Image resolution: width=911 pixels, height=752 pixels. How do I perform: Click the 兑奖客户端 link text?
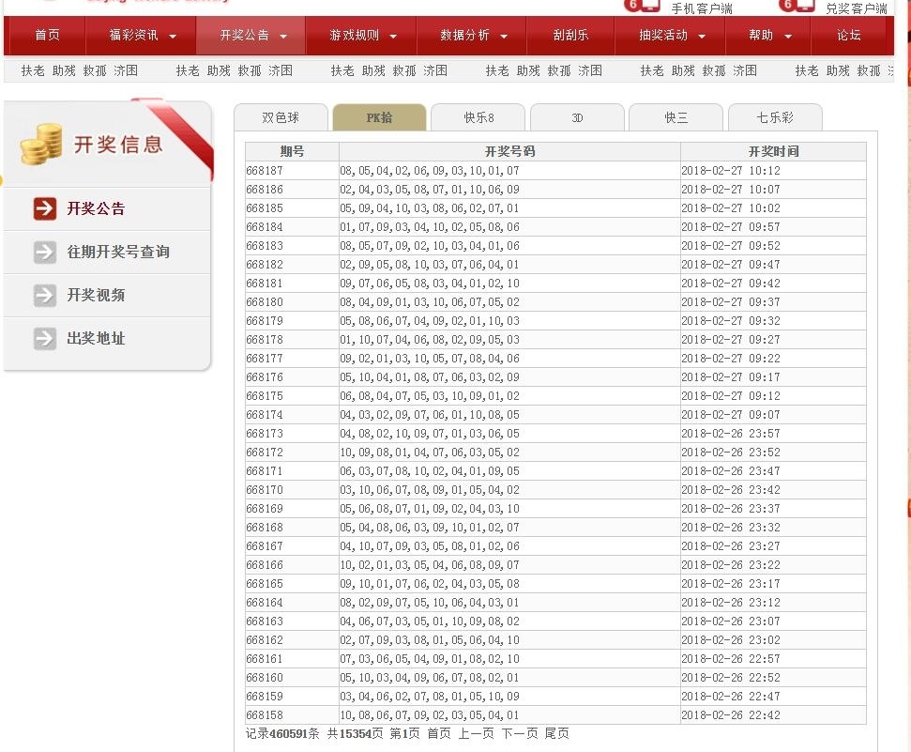coord(857,8)
